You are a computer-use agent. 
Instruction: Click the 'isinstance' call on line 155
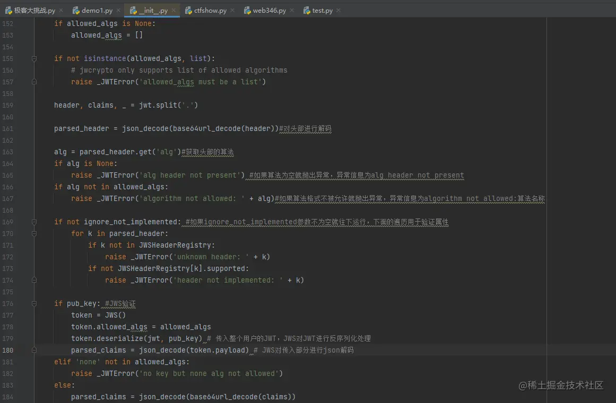pos(105,58)
